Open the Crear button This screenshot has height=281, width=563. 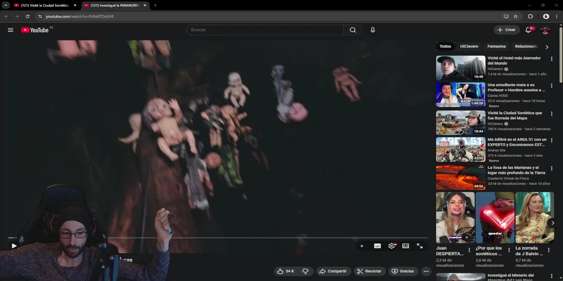[x=507, y=30]
